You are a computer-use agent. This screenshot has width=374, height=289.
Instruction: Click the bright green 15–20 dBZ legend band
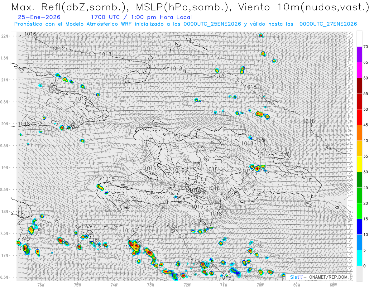click(359, 211)
